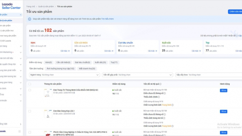This screenshot has width=242, height=136.
Task: Open product title Đèn Trang Trí Thông Minh
Action: (x=75, y=90)
